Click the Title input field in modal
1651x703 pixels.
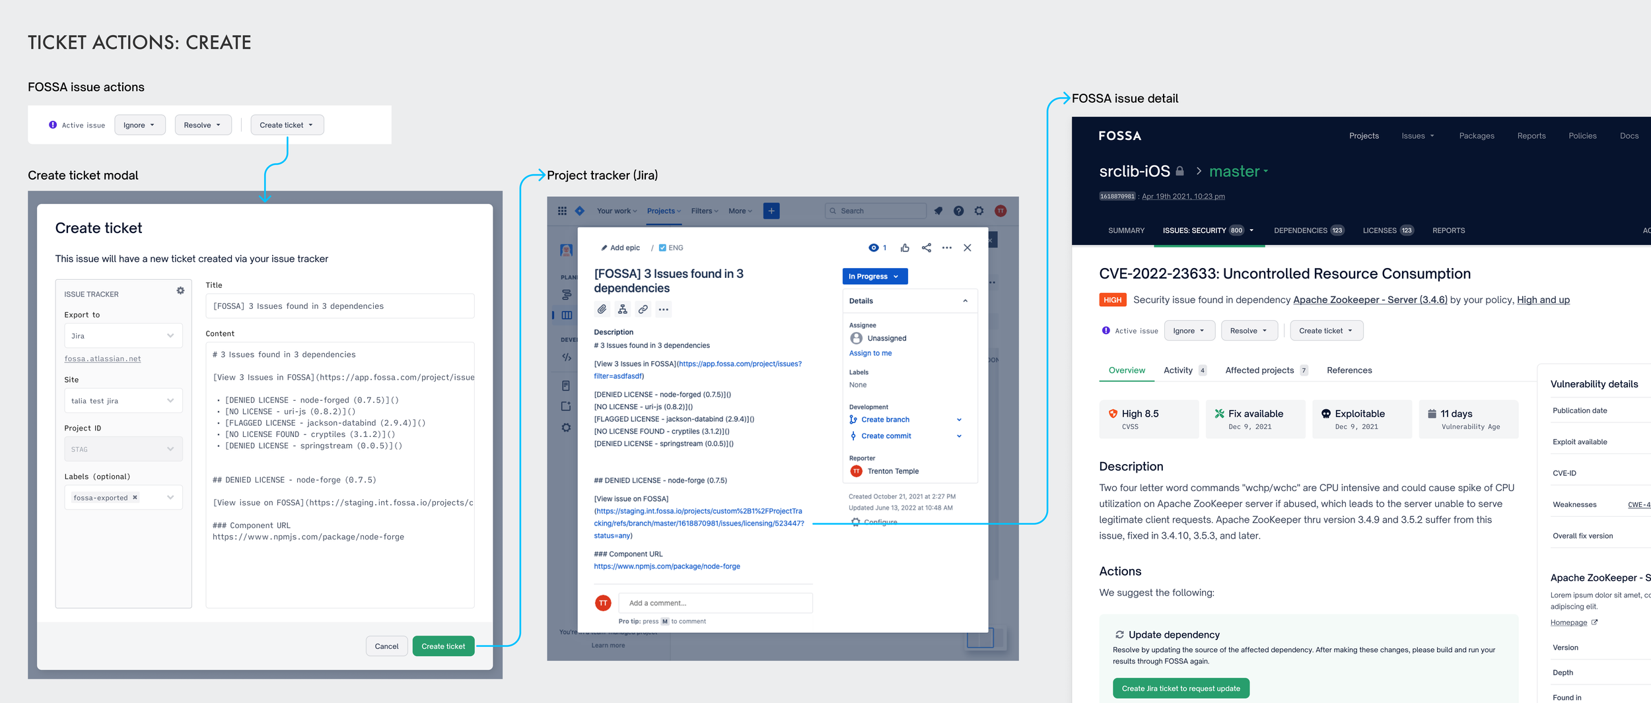339,306
